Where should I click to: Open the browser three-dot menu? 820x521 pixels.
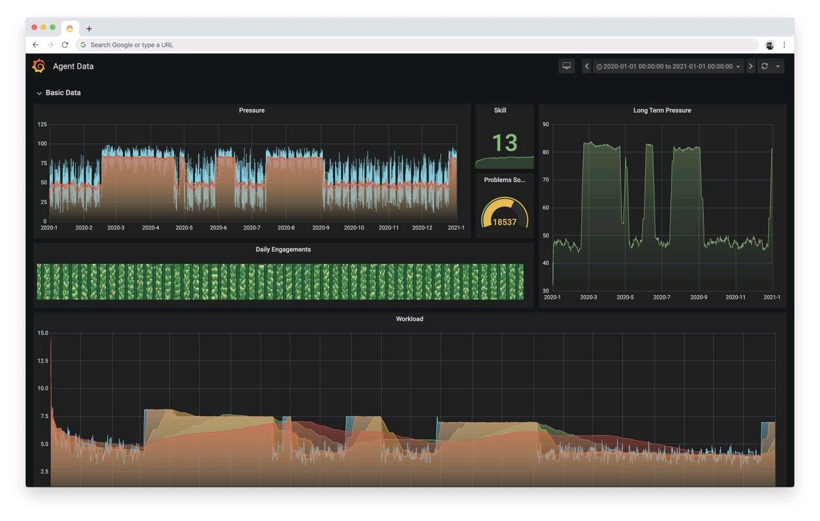(x=784, y=45)
